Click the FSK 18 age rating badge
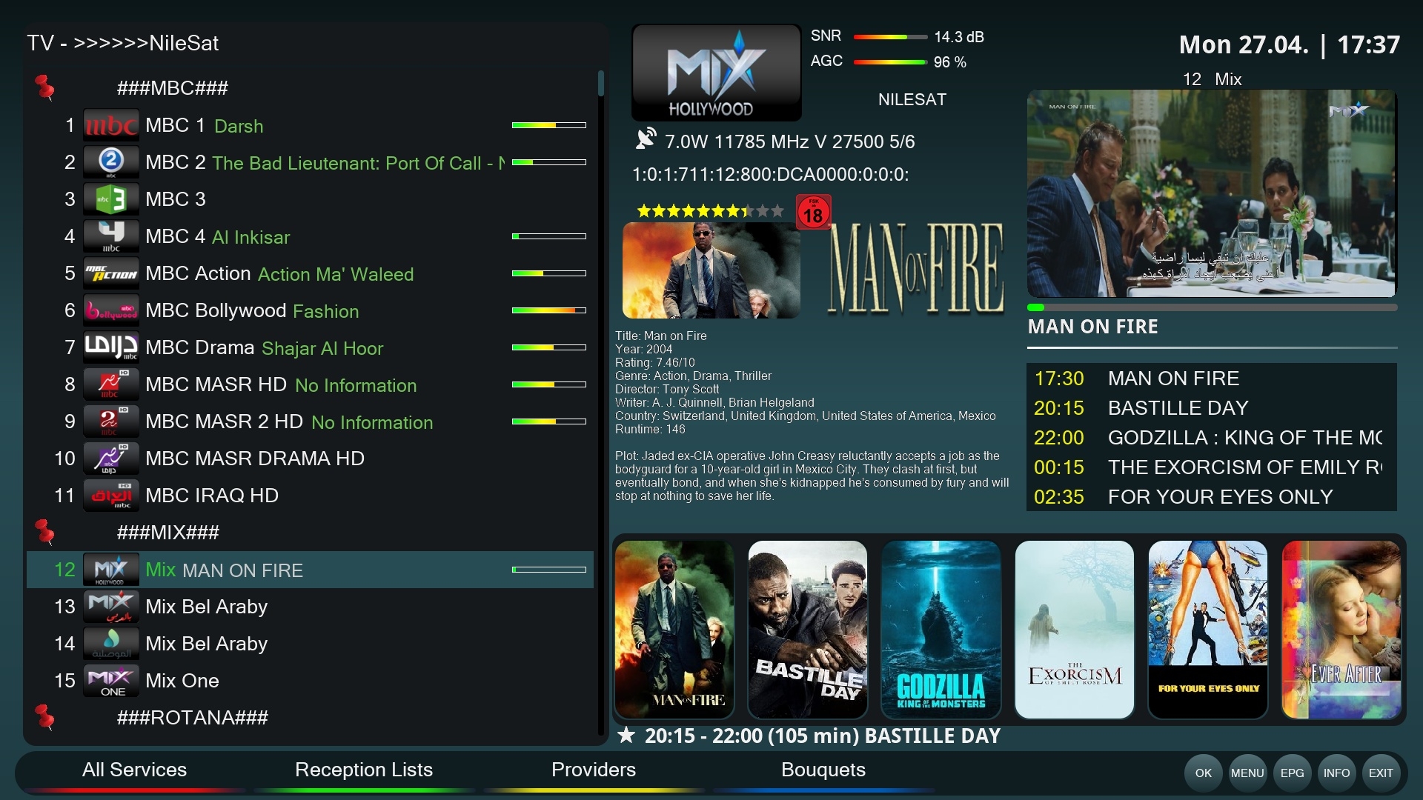Viewport: 1423px width, 800px height. pos(813,212)
